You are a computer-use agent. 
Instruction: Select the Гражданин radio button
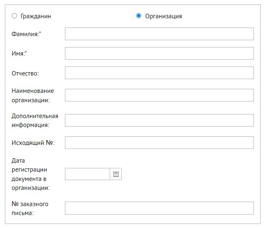pos(15,16)
